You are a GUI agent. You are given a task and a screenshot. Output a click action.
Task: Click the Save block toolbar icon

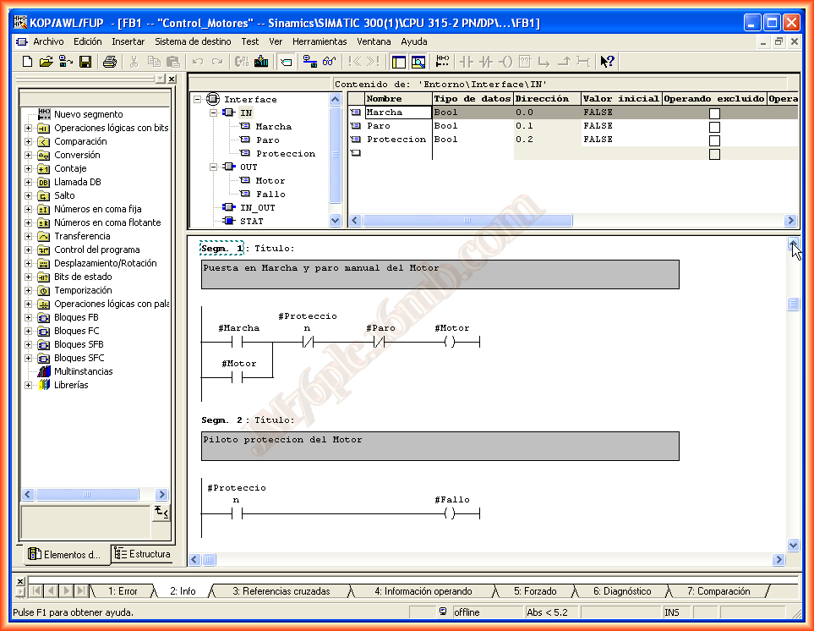pos(85,61)
